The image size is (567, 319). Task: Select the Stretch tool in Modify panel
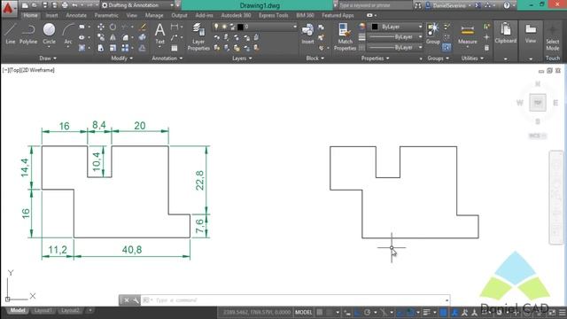(x=101, y=48)
